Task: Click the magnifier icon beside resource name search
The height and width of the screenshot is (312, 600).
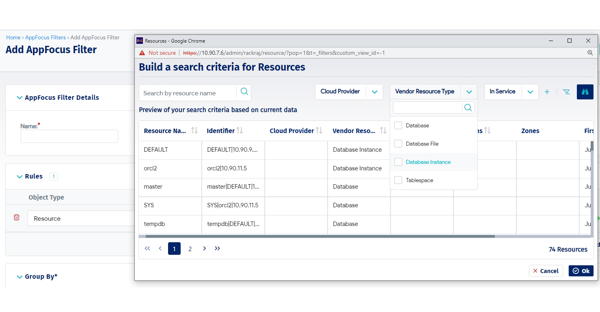Action: coord(244,92)
